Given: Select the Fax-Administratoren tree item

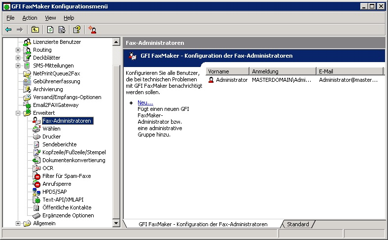Looking at the screenshot, I should click(67, 121).
